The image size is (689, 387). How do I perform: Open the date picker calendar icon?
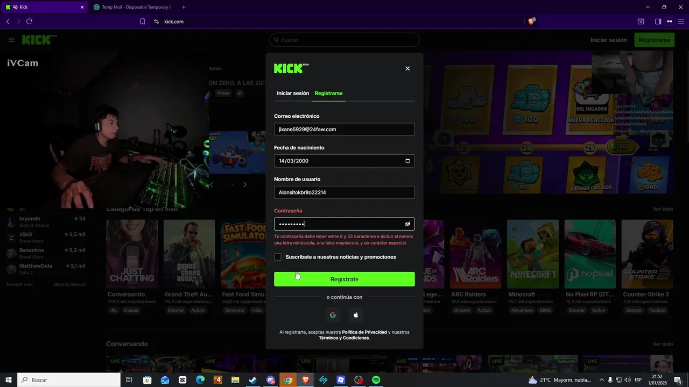[x=407, y=161]
